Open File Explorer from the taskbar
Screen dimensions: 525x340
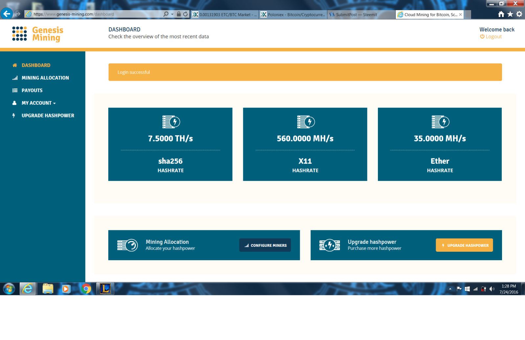(x=48, y=289)
